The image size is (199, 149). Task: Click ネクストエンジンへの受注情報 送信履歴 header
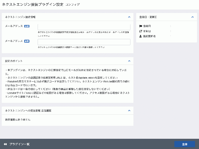point(28,111)
